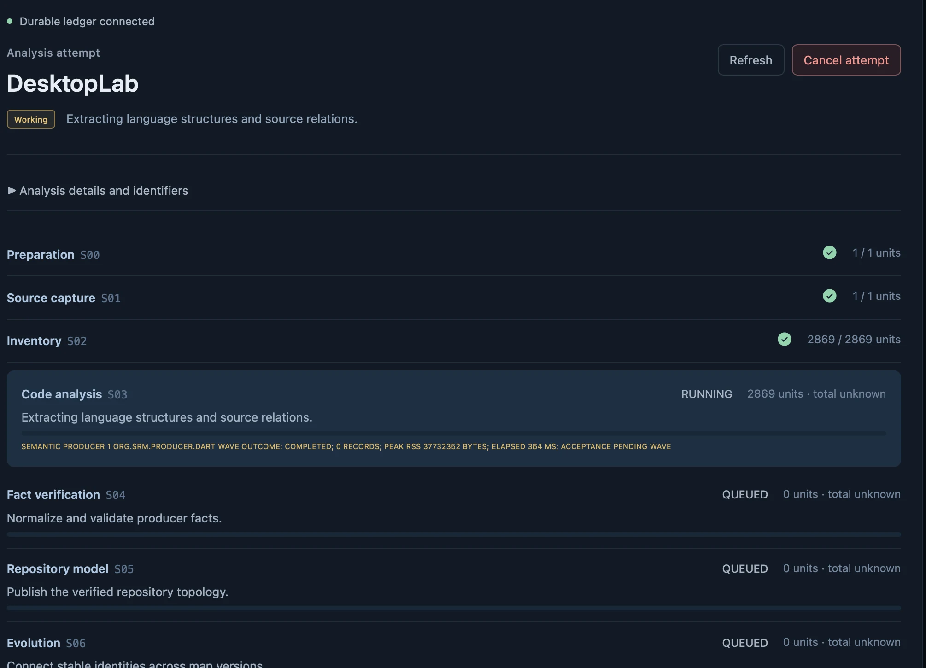The width and height of the screenshot is (926, 668).
Task: Click the RUNNING status label
Action: pos(706,394)
